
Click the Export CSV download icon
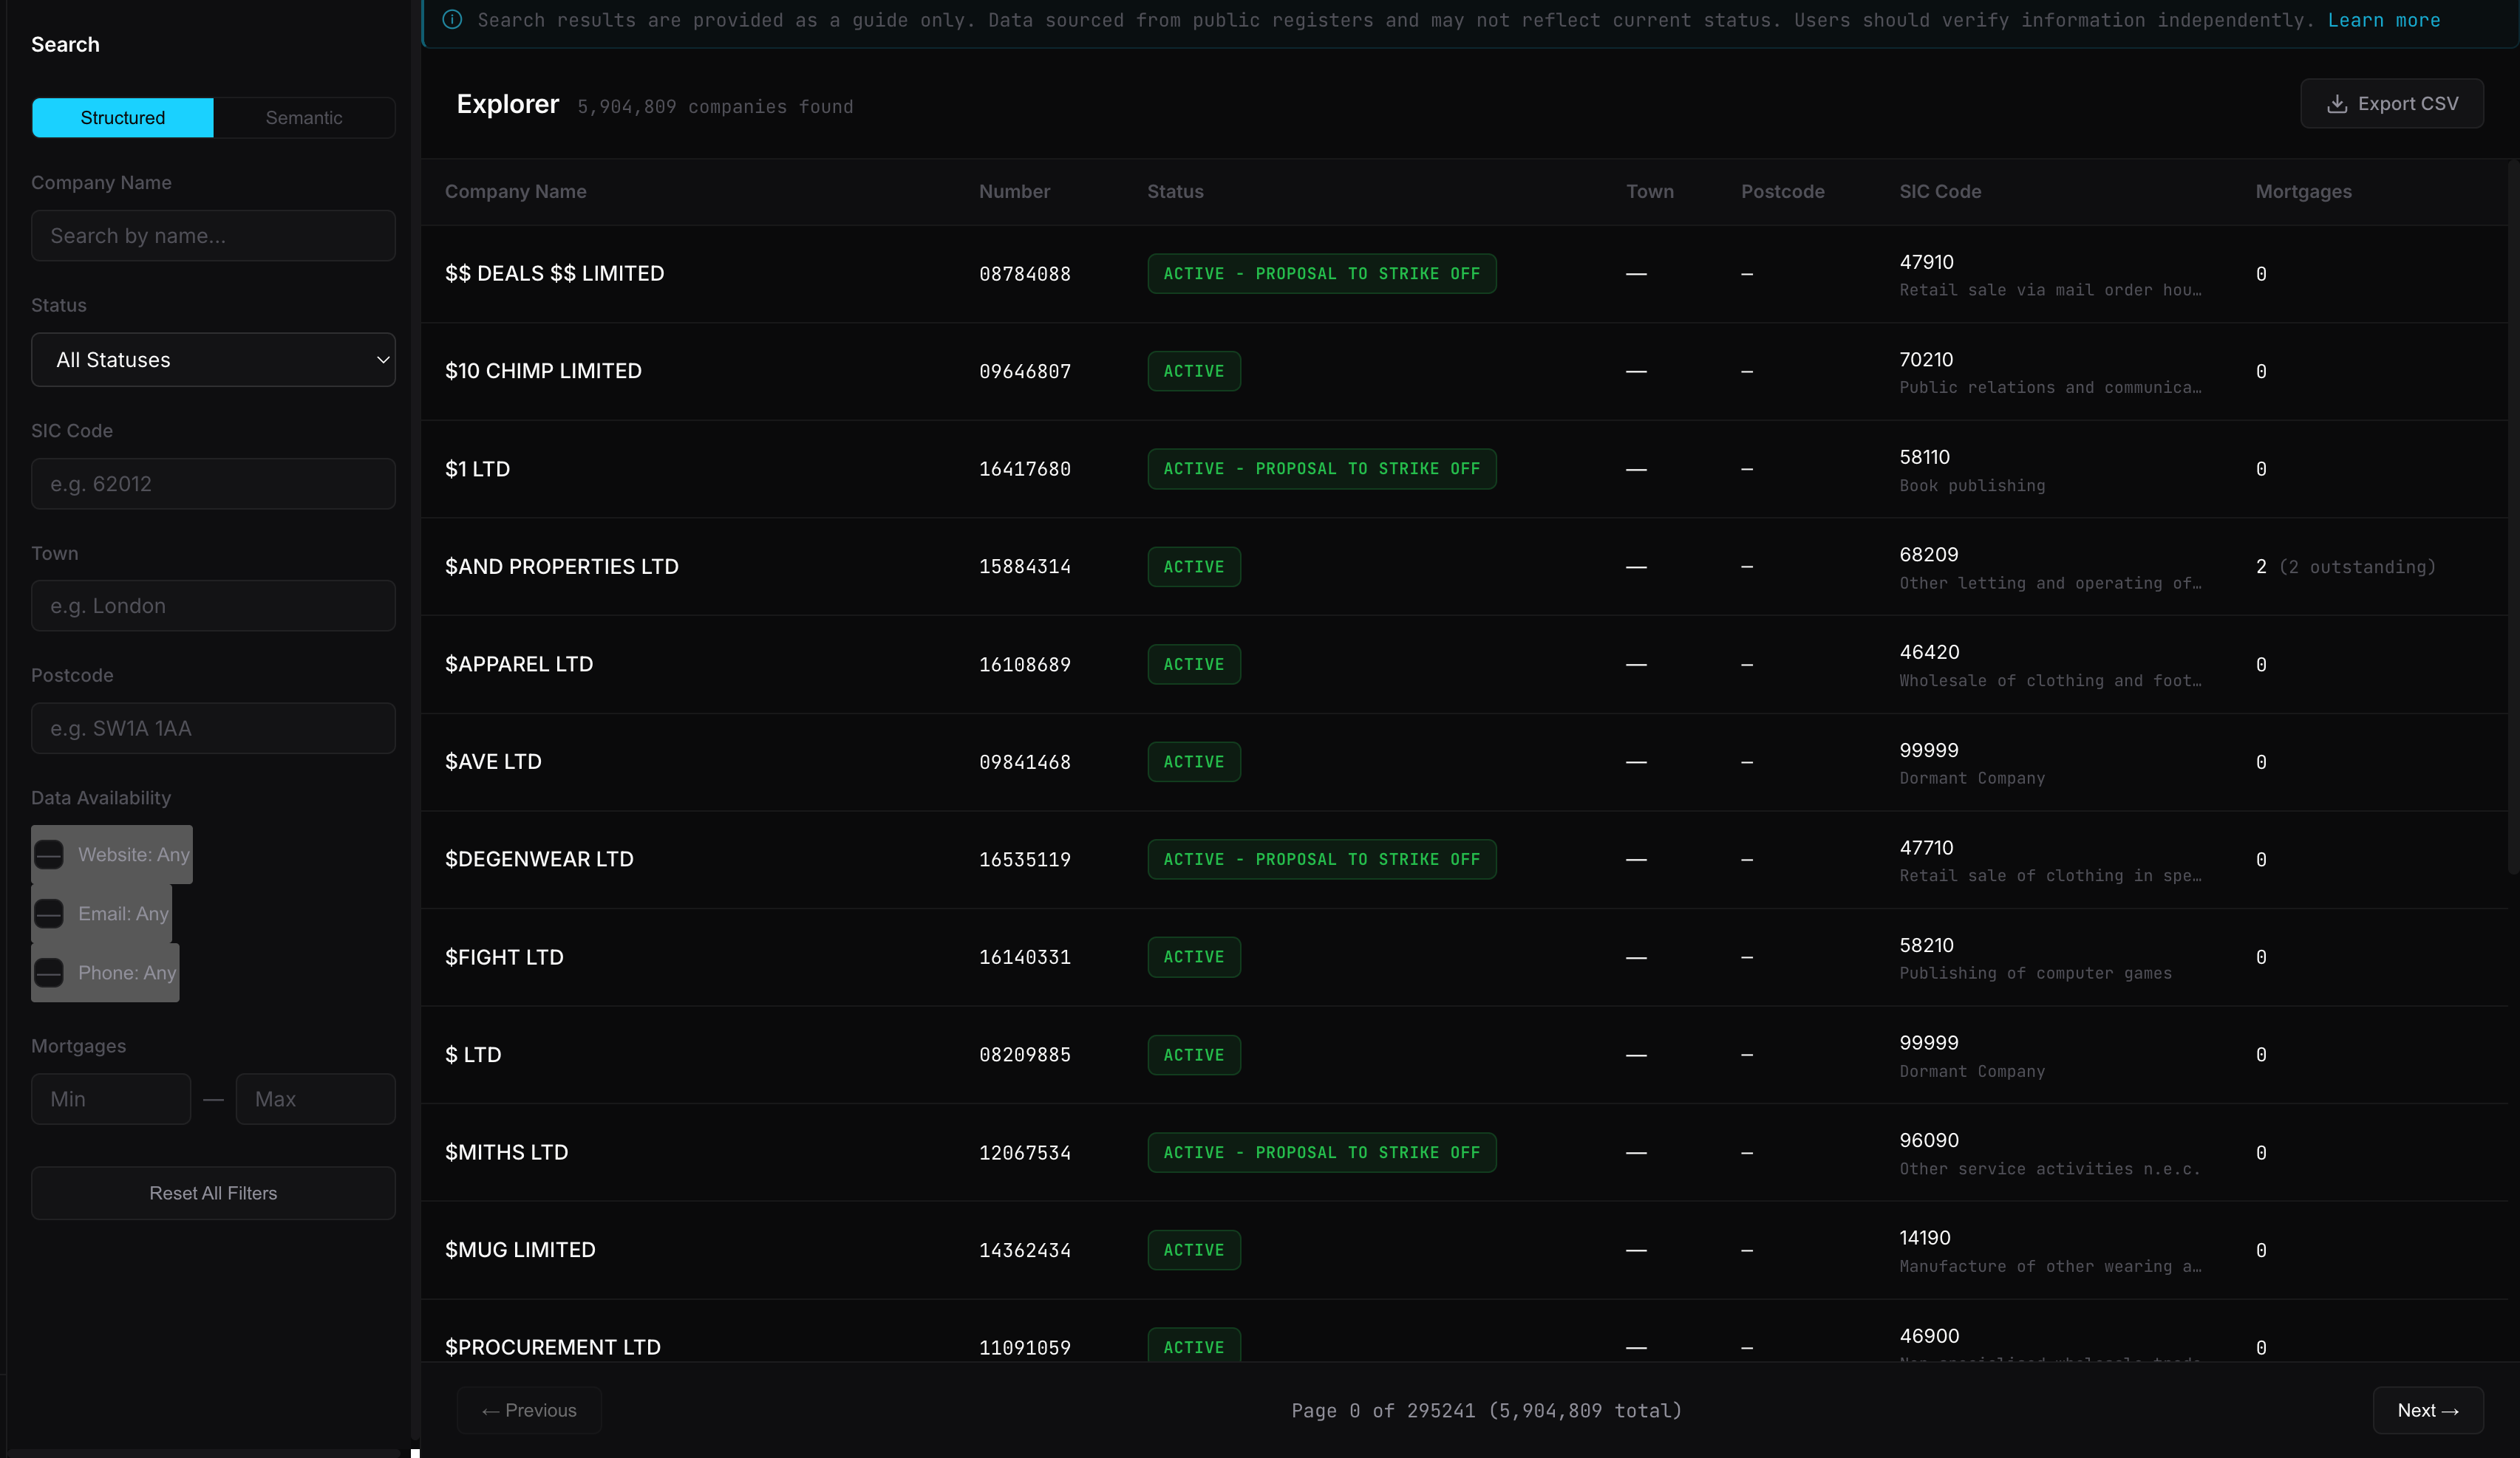(x=2336, y=104)
